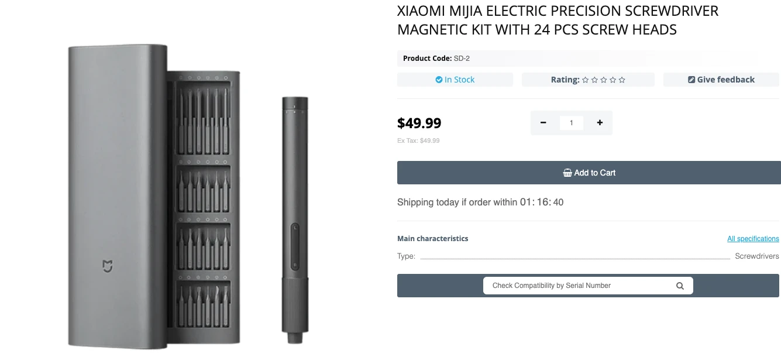Click the shopping cart icon on Add to Cart

pyautogui.click(x=567, y=173)
